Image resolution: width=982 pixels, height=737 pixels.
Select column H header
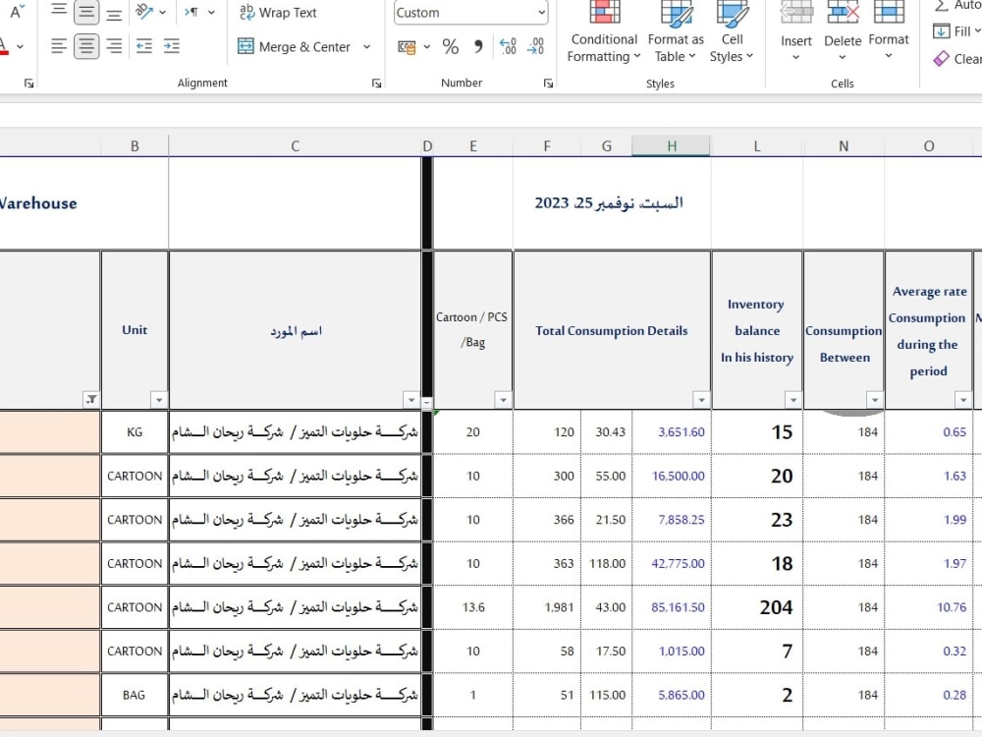click(672, 146)
